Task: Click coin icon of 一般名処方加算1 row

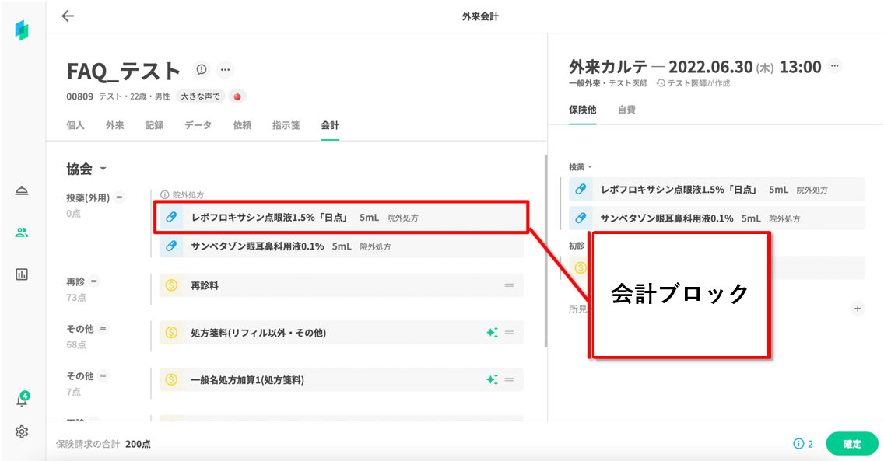Action: click(x=171, y=380)
